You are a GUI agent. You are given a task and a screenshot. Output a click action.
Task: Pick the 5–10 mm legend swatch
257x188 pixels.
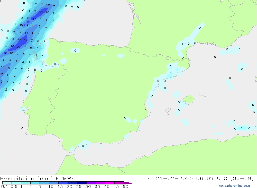(44, 183)
